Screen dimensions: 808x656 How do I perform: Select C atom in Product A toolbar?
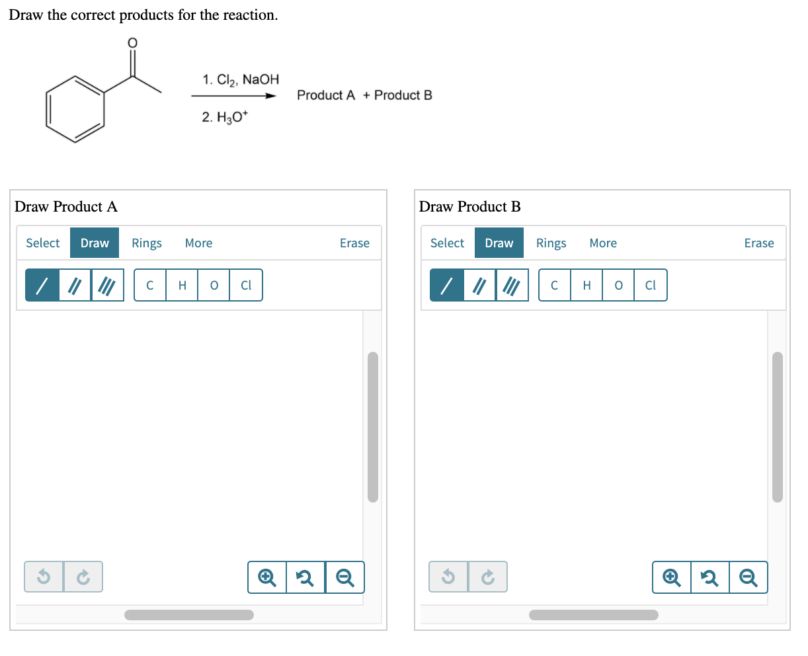coord(150,285)
